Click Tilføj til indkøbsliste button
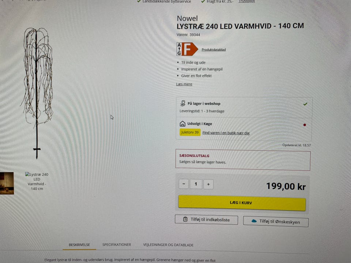This screenshot has height=263, width=351. pyautogui.click(x=206, y=220)
